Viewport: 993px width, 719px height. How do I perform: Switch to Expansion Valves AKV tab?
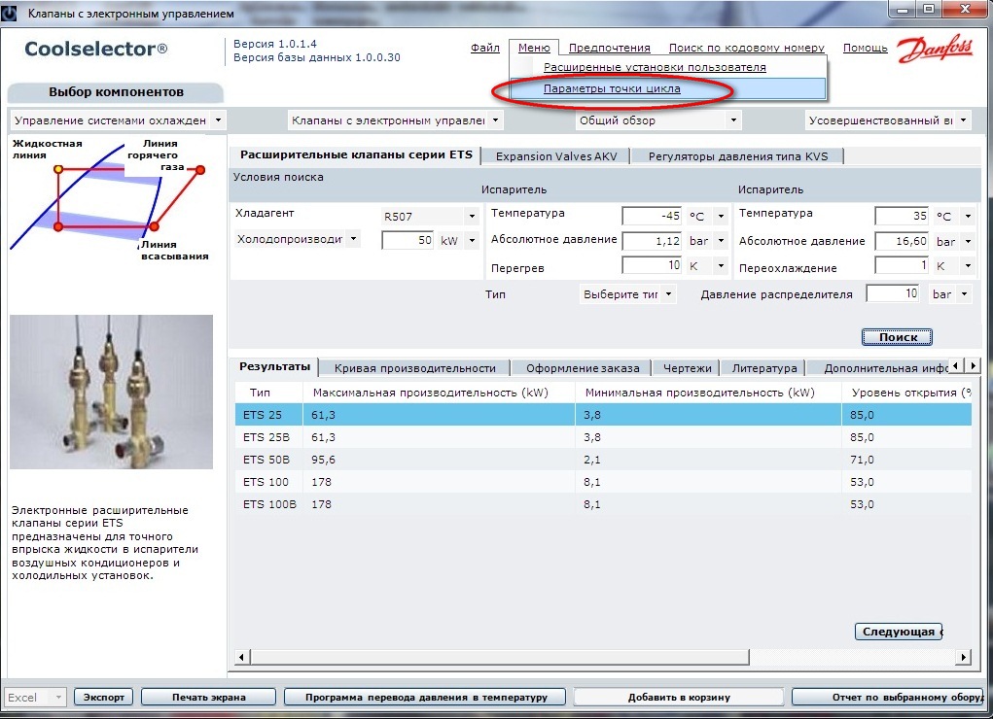556,155
